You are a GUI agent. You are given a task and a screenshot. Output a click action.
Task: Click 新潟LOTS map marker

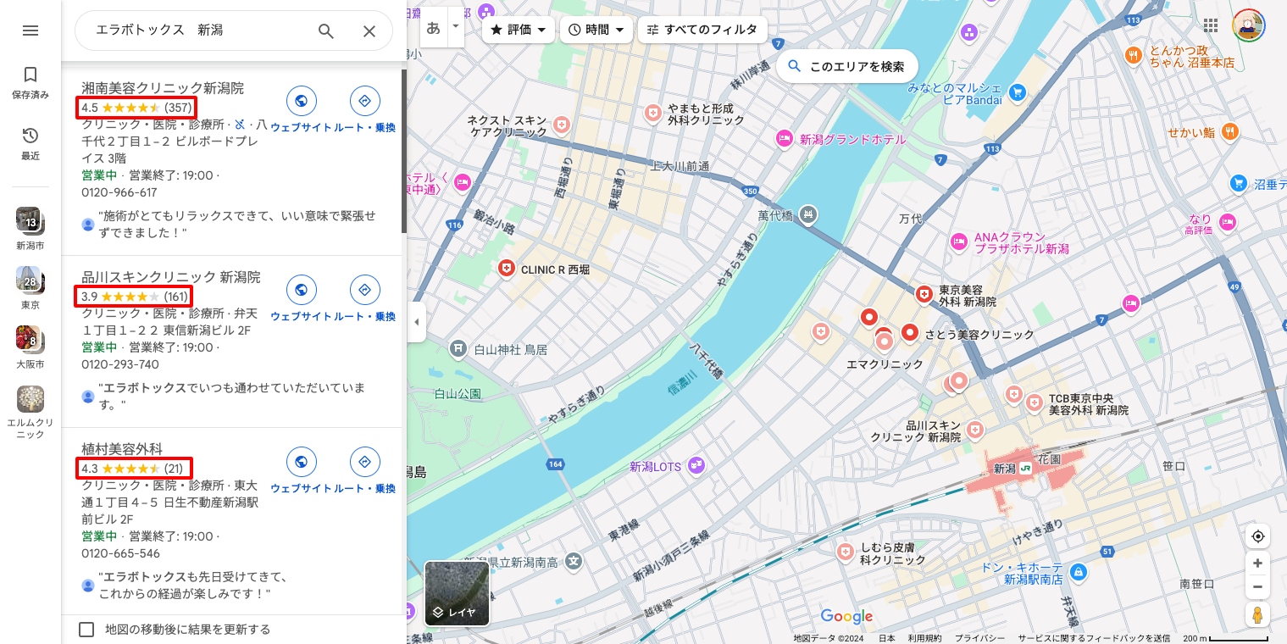tap(696, 464)
